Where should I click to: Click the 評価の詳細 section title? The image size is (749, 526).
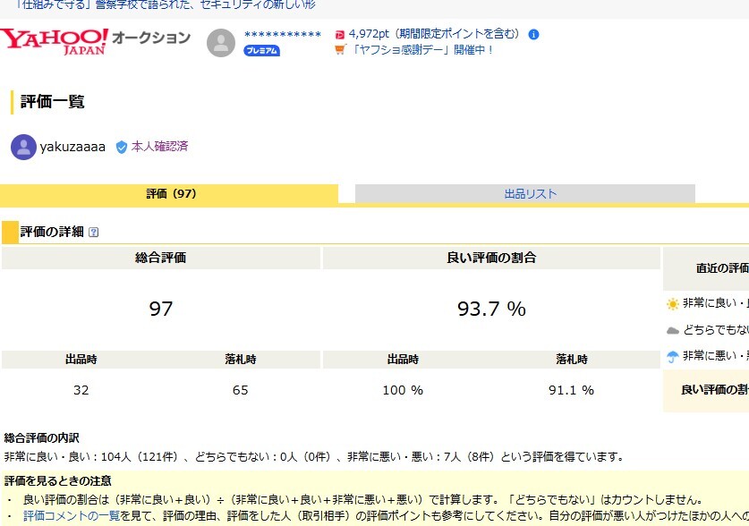point(52,232)
